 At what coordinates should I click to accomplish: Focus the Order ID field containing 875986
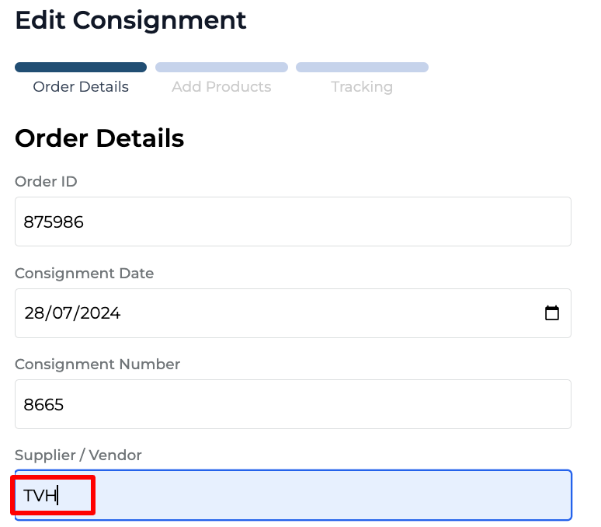(x=293, y=222)
